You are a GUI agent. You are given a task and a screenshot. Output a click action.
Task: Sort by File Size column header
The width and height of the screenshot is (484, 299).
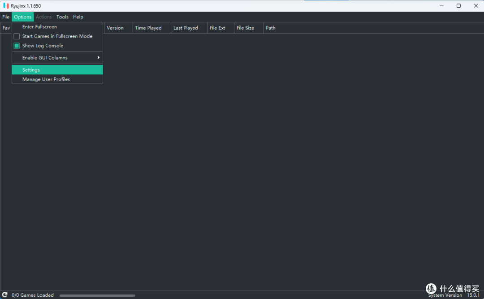pos(245,28)
